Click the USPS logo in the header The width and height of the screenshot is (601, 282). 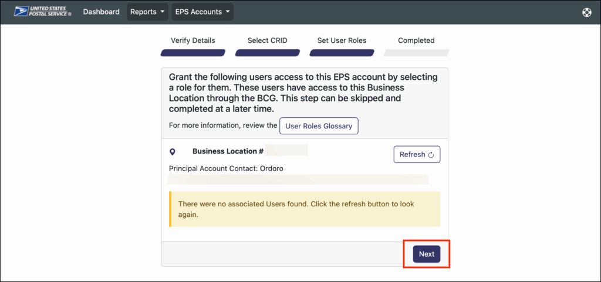tap(42, 12)
